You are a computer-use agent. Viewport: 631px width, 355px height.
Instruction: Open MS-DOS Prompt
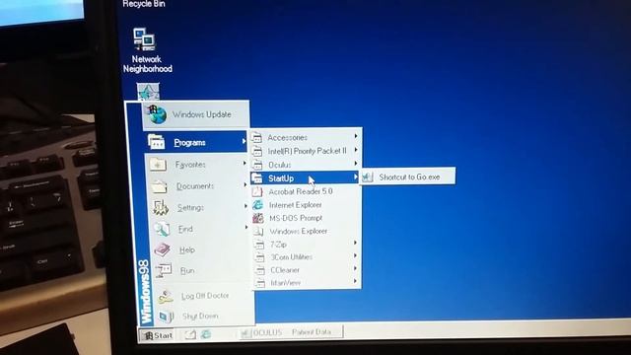point(306,218)
